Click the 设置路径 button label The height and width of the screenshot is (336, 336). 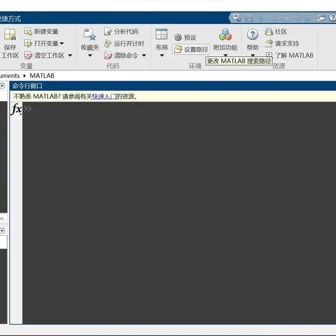(196, 49)
